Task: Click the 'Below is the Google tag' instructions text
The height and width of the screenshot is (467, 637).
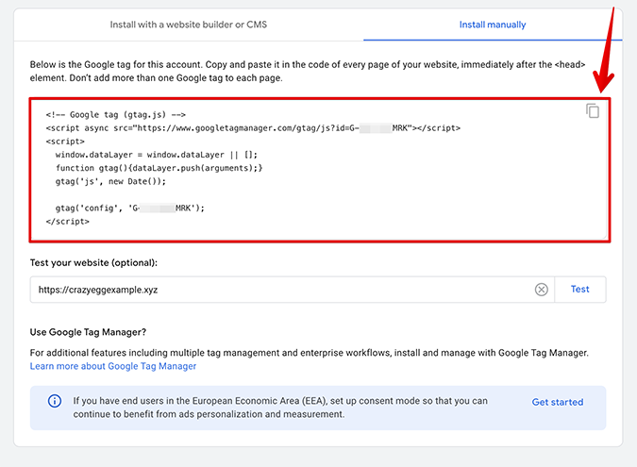Action: coord(308,71)
